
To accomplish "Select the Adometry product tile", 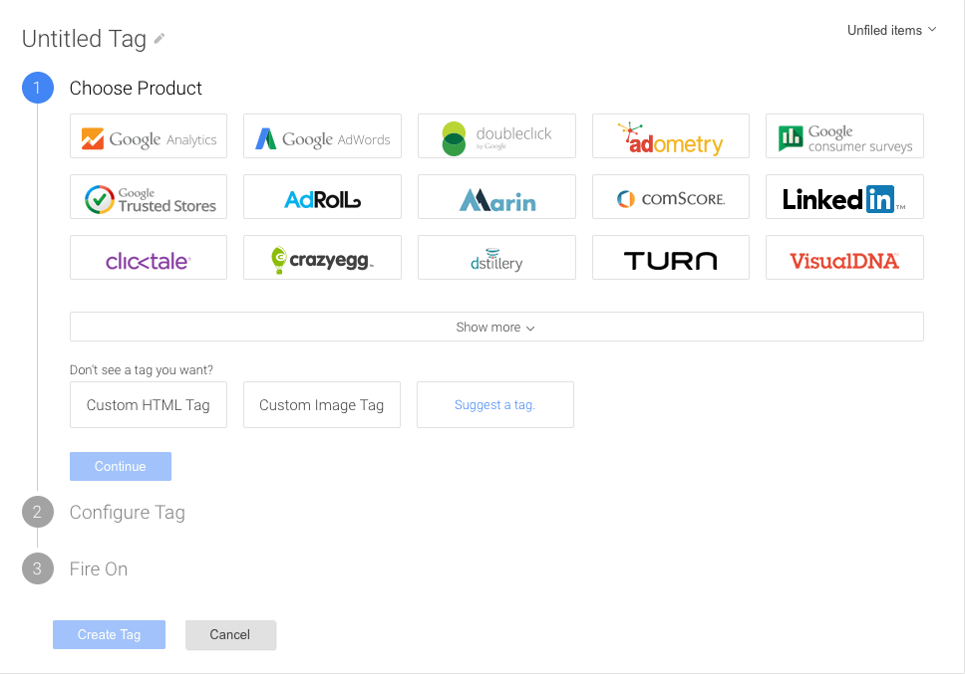I will pyautogui.click(x=671, y=135).
